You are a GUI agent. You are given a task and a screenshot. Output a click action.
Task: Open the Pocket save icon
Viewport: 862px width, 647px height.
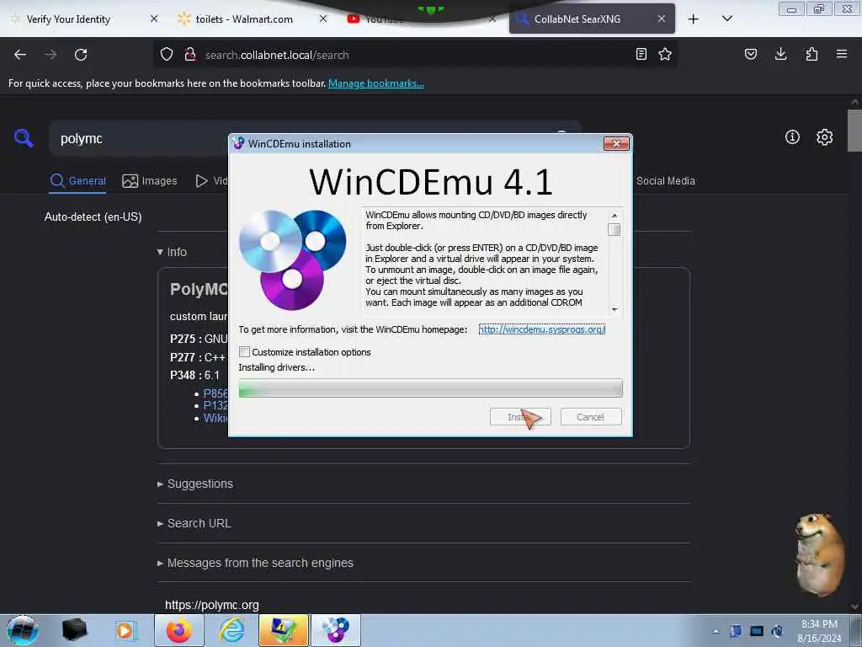click(751, 54)
